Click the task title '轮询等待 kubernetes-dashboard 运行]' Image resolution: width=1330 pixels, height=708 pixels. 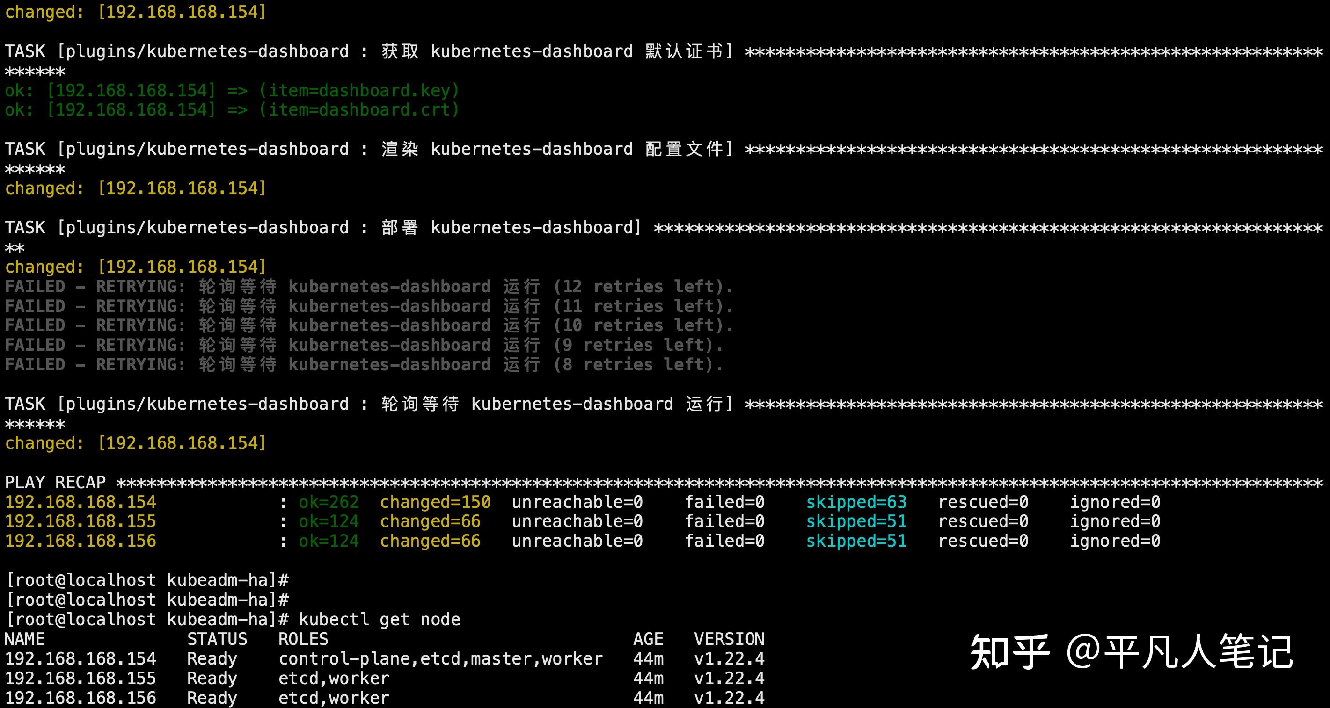tap(557, 404)
